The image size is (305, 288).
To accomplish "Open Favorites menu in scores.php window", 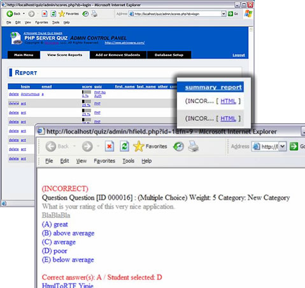I will [41, 22].
